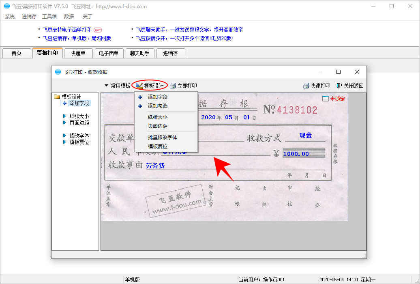420x284 pixels.
Task: Select 修改字体 in the left tree panel
Action: (x=79, y=136)
